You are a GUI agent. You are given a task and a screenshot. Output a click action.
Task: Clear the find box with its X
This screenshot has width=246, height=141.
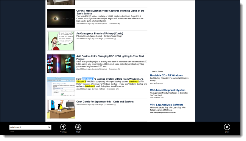tap(49, 127)
